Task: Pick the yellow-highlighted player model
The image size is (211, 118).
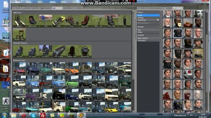Action: pyautogui.click(x=198, y=54)
